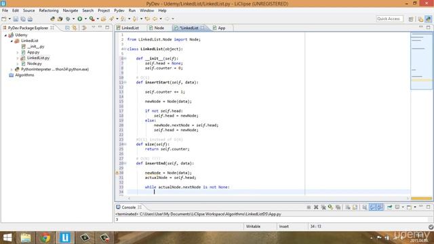This screenshot has width=434, height=244.
Task: Click the editor horizontal scrollbar
Action: click(x=268, y=199)
